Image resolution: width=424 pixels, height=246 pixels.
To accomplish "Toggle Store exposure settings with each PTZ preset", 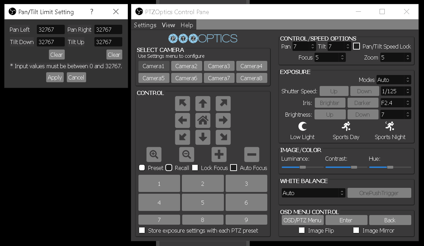I will click(x=142, y=230).
